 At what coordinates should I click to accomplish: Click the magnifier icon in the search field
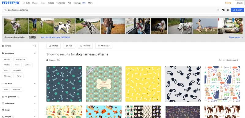tap(6, 10)
